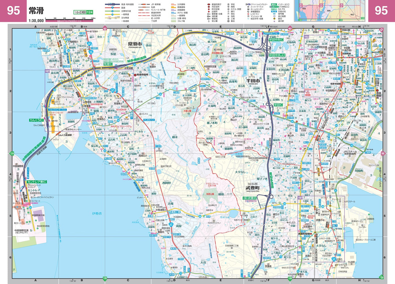Image resolution: width=395 pixels, height=284 pixels.
Task: Click the blue route 155 shield
Action: click(x=91, y=51)
